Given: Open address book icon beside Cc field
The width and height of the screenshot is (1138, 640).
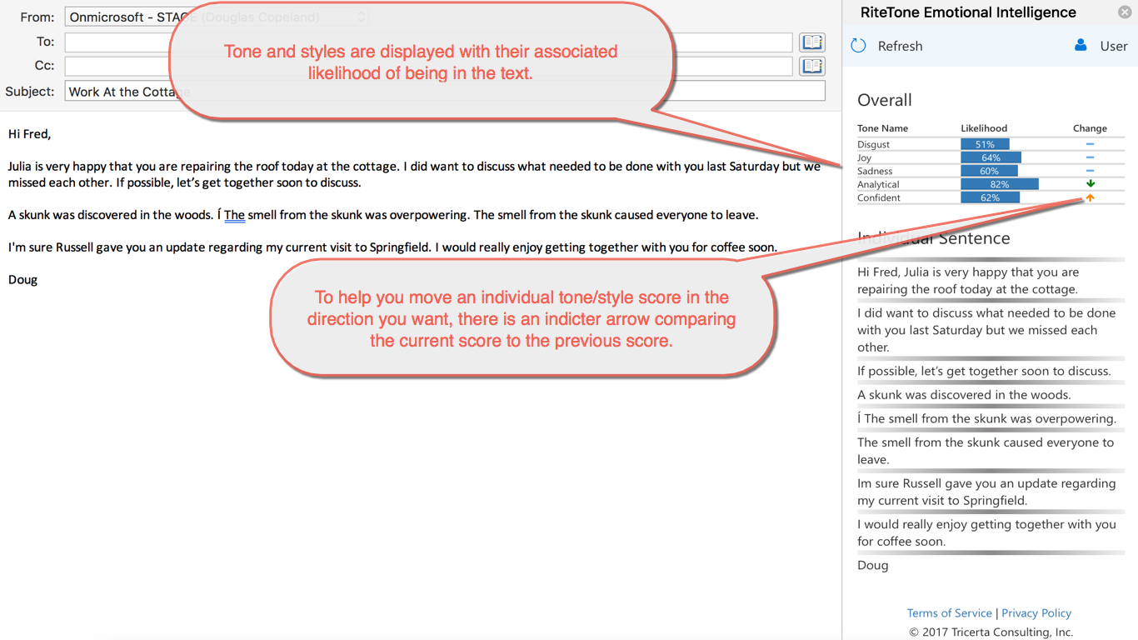Looking at the screenshot, I should (x=812, y=66).
